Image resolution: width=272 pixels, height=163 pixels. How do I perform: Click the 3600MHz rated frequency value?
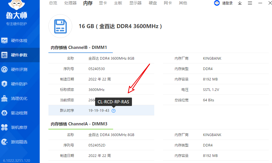coord(97,89)
